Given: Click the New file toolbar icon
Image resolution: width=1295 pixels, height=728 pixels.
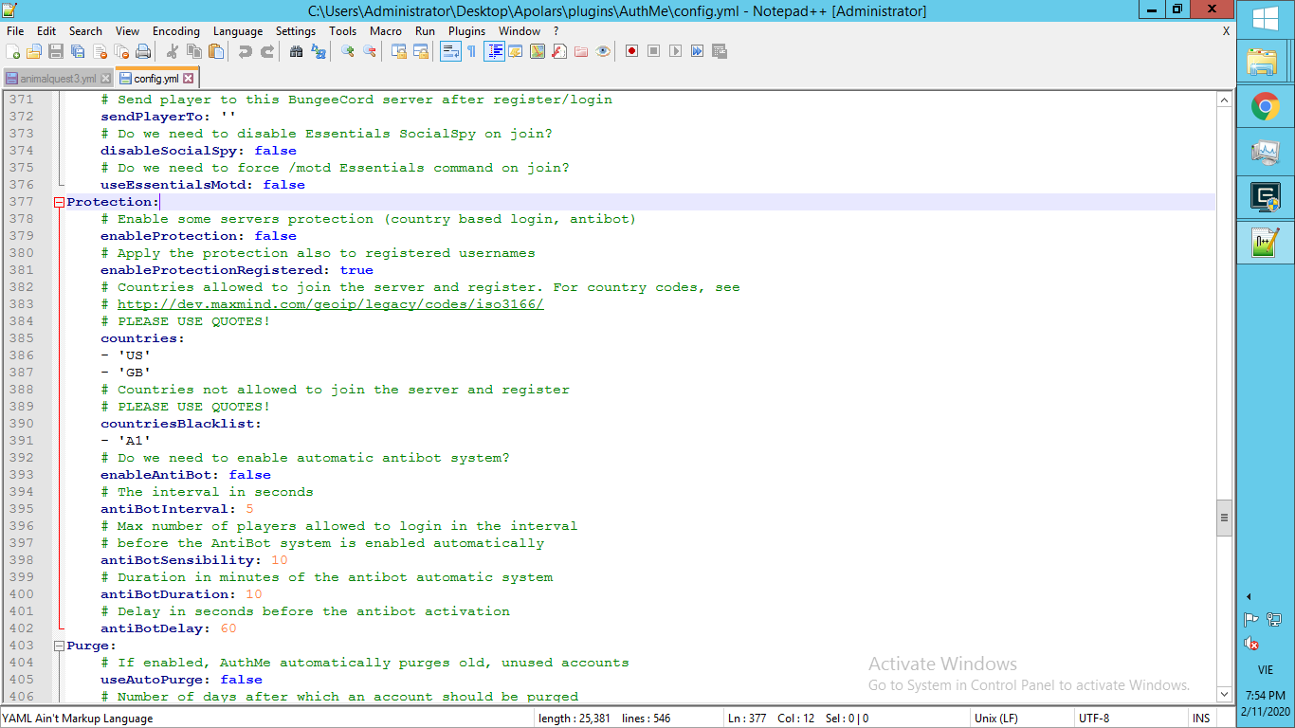Looking at the screenshot, I should [13, 51].
